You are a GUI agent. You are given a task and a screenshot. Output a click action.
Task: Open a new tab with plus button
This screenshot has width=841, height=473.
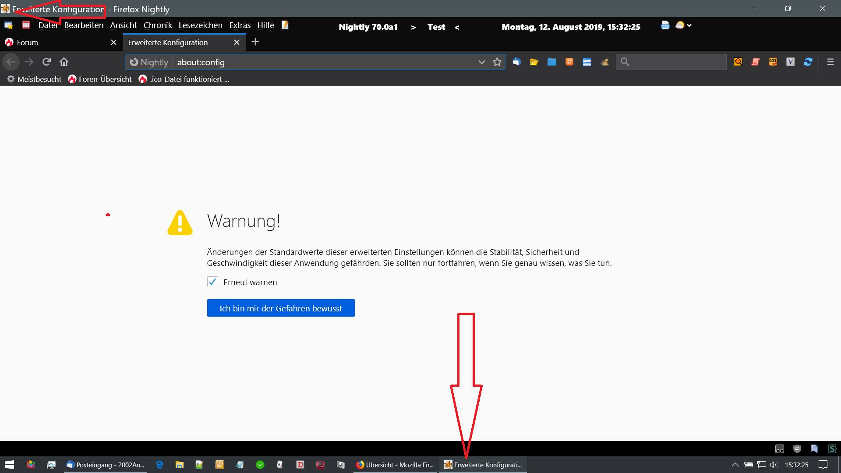(x=255, y=42)
